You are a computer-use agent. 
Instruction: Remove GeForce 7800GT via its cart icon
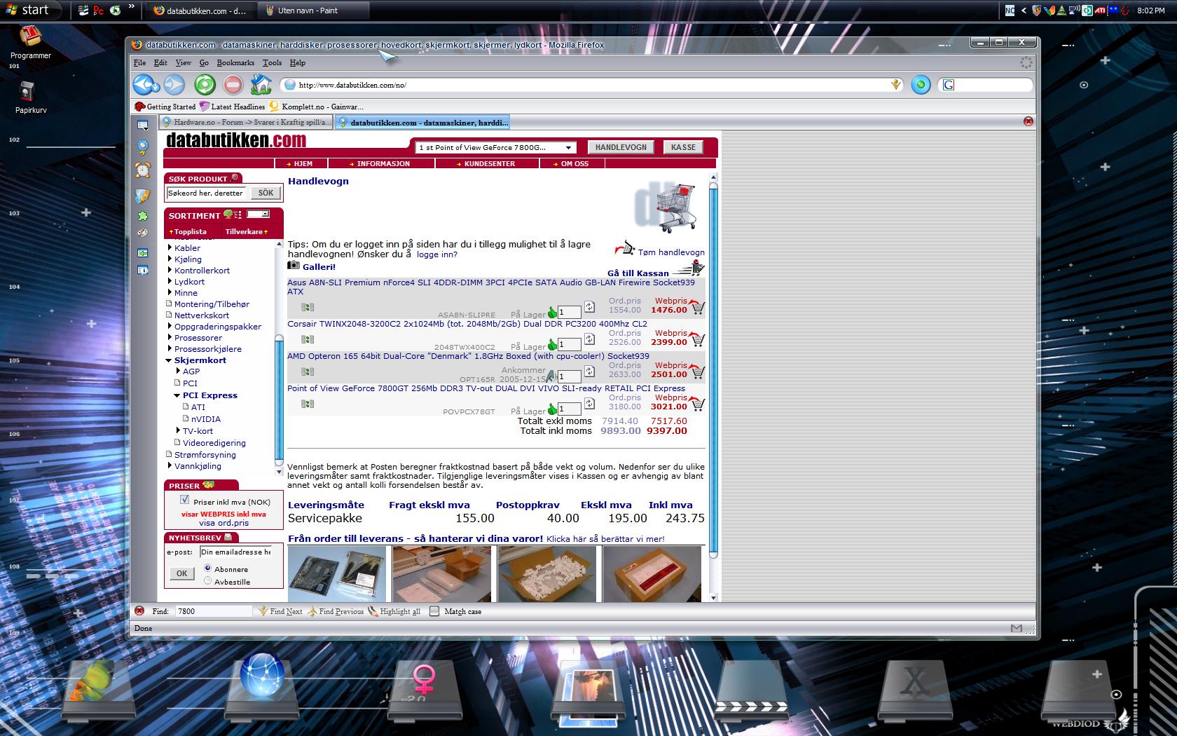coord(696,403)
